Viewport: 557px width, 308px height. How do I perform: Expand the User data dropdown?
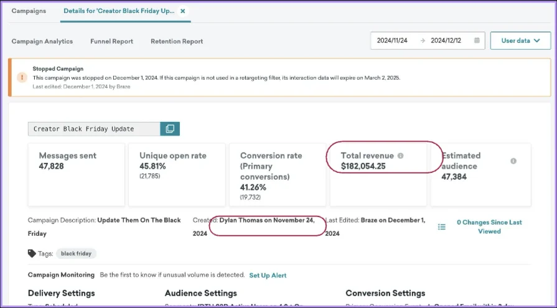coord(520,40)
